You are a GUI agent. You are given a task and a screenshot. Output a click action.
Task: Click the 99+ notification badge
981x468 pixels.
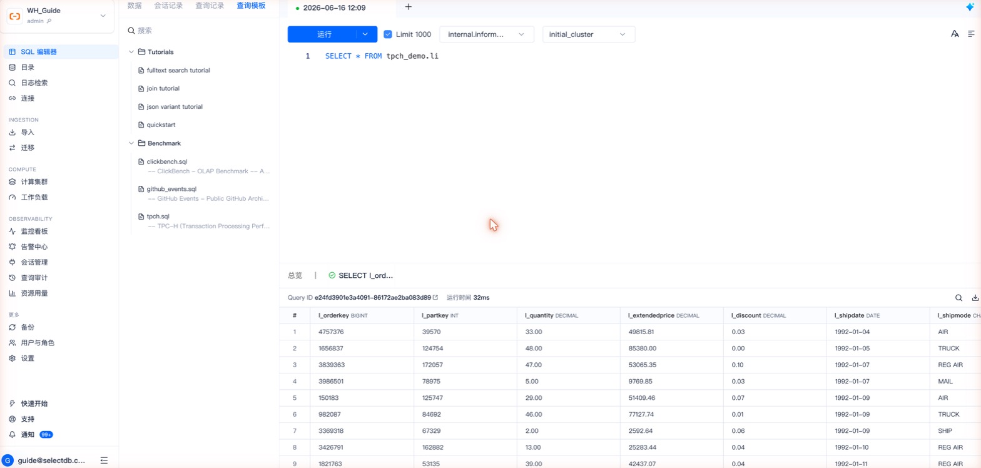[x=46, y=434]
